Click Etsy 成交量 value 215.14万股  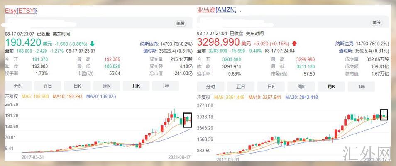(x=181, y=59)
